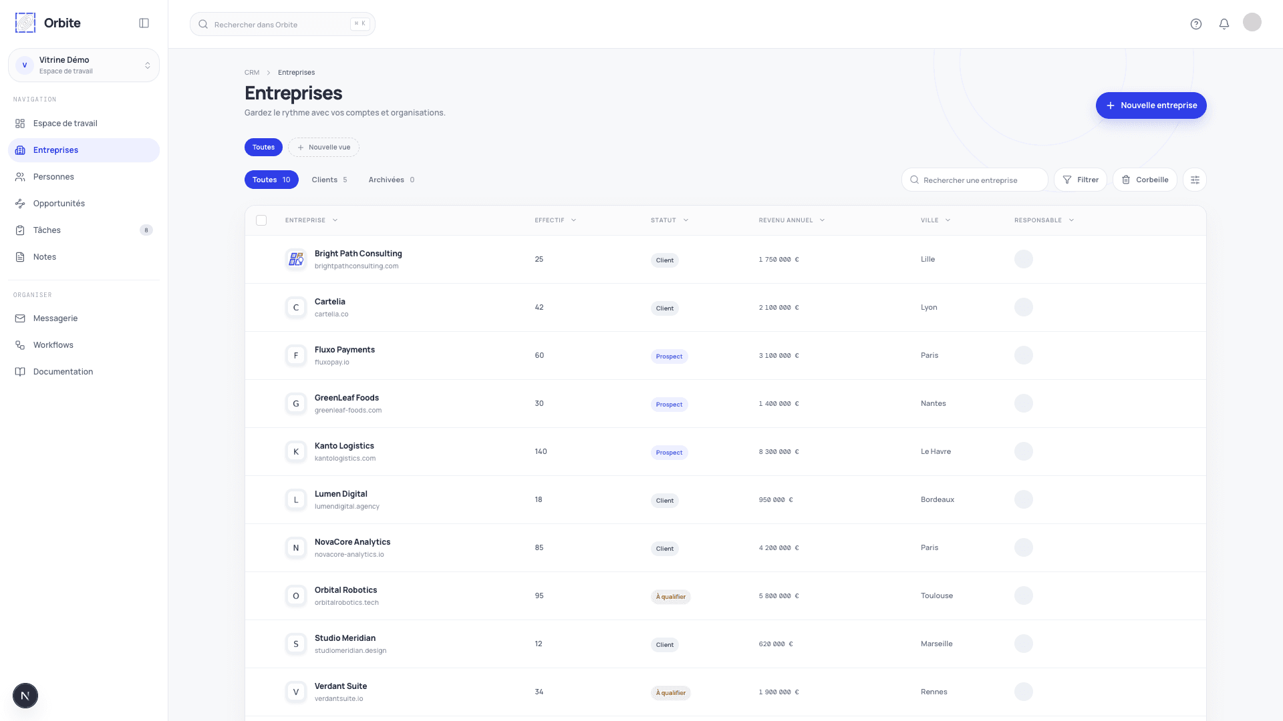Viewport: 1283px width, 721px height.
Task: Click responsable avatar for Bright Path Consulting
Action: (x=1024, y=259)
